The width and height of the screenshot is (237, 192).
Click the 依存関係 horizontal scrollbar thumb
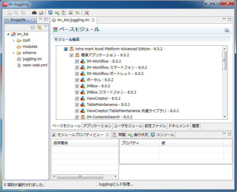[80, 176]
